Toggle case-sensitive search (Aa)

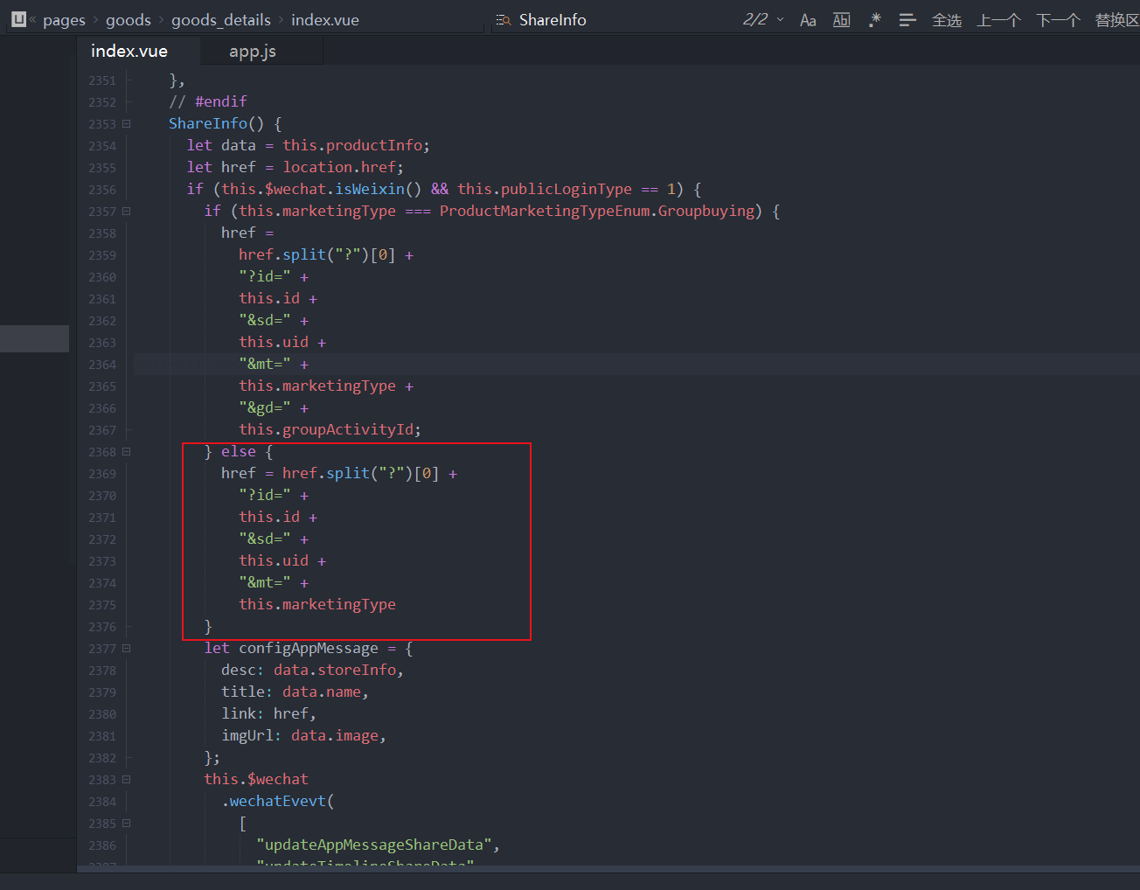(808, 20)
